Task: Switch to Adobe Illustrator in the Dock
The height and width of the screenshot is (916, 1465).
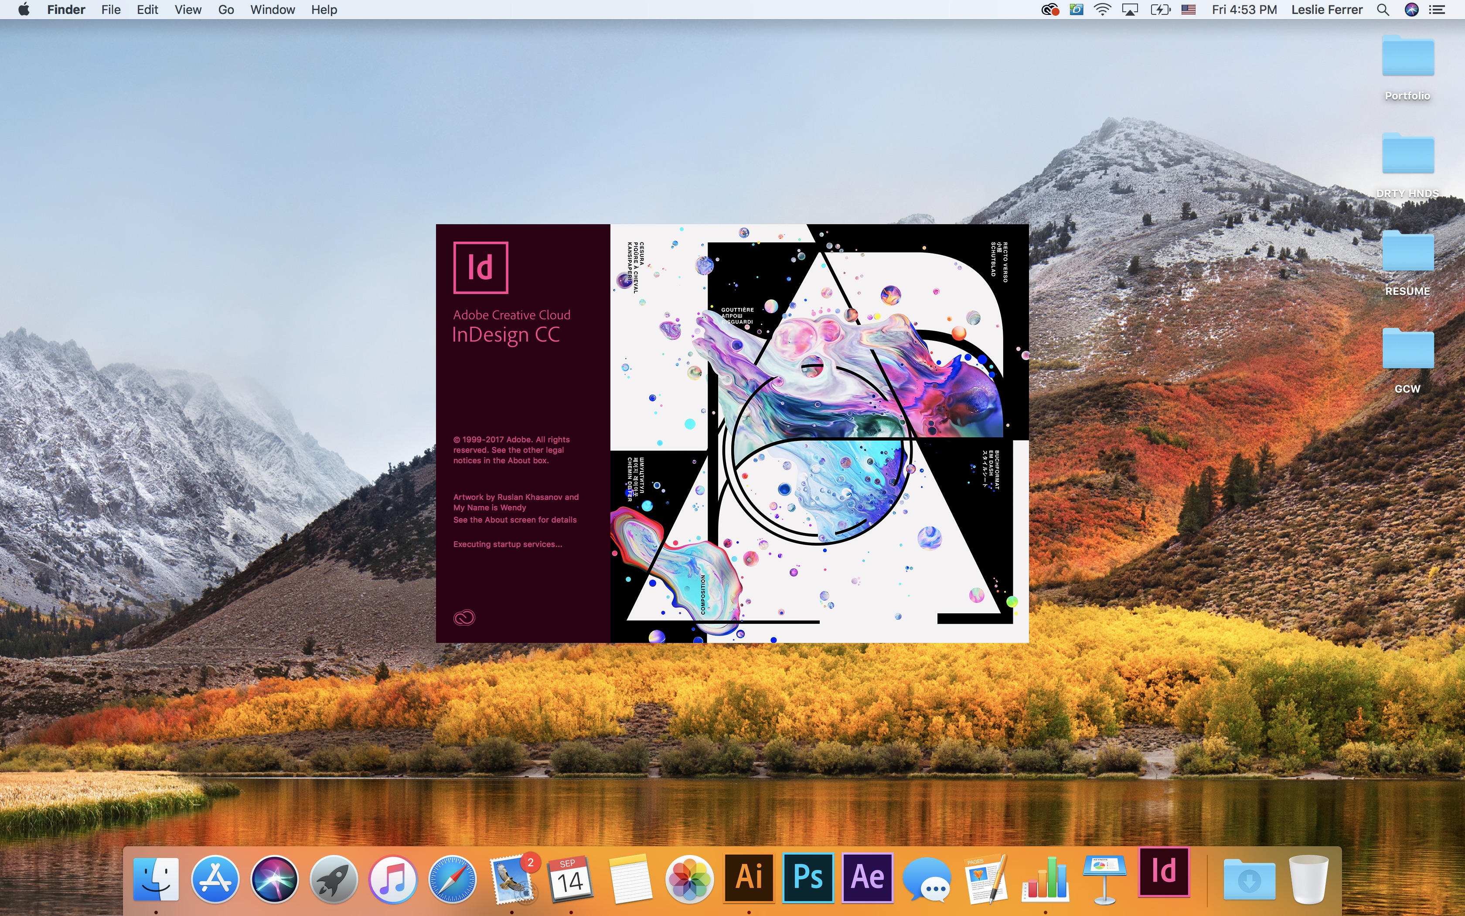Action: click(x=749, y=877)
